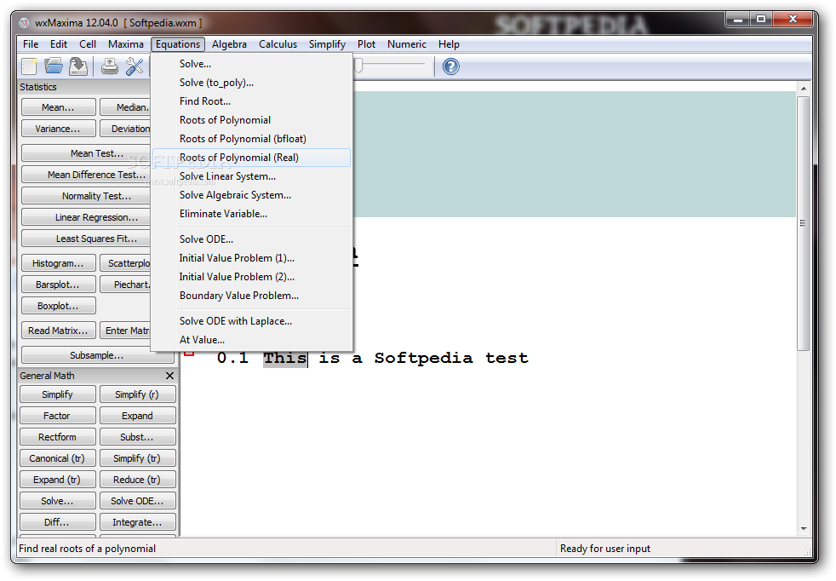Screen dimensions: 836x581
Task: Select Roots of Polynomial menu entry
Action: pyautogui.click(x=251, y=120)
